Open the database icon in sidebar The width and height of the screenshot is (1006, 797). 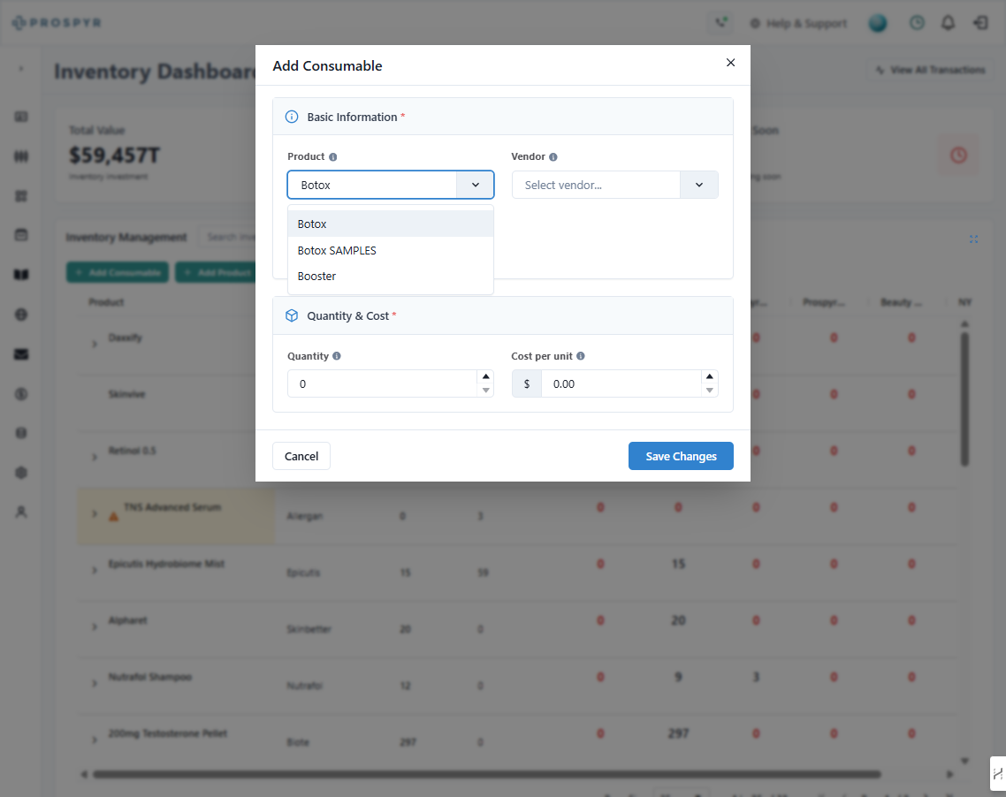(x=21, y=433)
